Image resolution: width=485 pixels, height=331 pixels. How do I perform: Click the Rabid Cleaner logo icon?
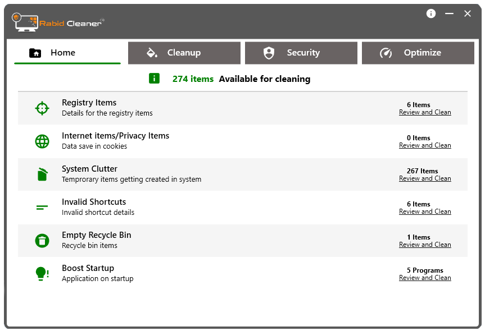(x=25, y=22)
